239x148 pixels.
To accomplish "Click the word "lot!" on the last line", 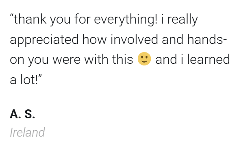I will 29,80.
